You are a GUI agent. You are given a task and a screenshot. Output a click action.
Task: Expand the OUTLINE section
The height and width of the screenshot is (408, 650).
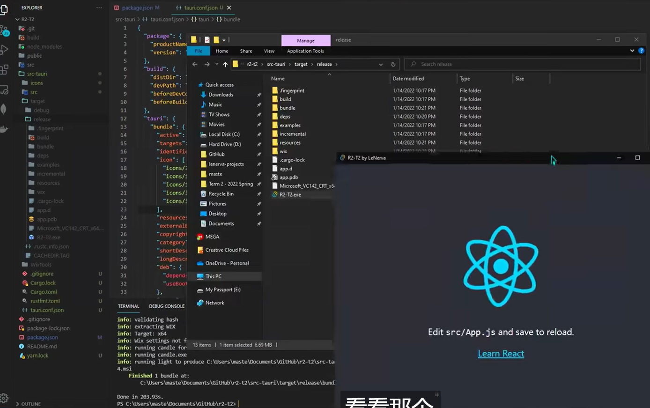[17, 404]
